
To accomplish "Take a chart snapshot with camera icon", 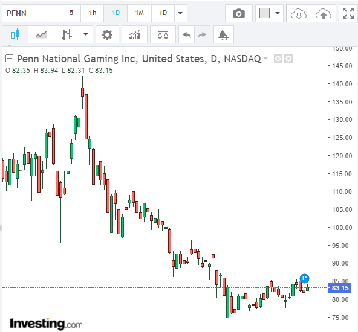I will pyautogui.click(x=239, y=13).
